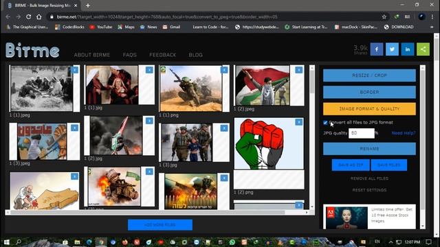The width and height of the screenshot is (440, 247).
Task: Click the Add More Files button
Action: pyautogui.click(x=160, y=225)
